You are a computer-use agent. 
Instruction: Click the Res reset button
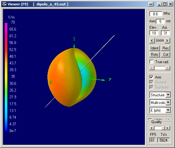165,48
